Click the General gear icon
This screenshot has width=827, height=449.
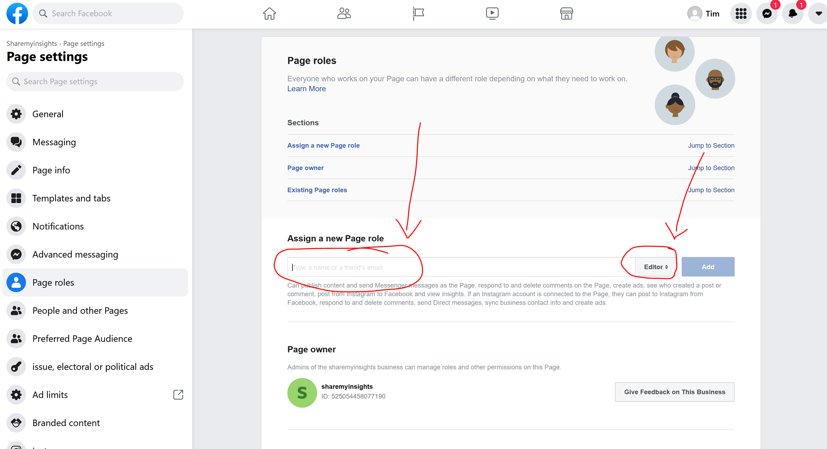click(16, 114)
